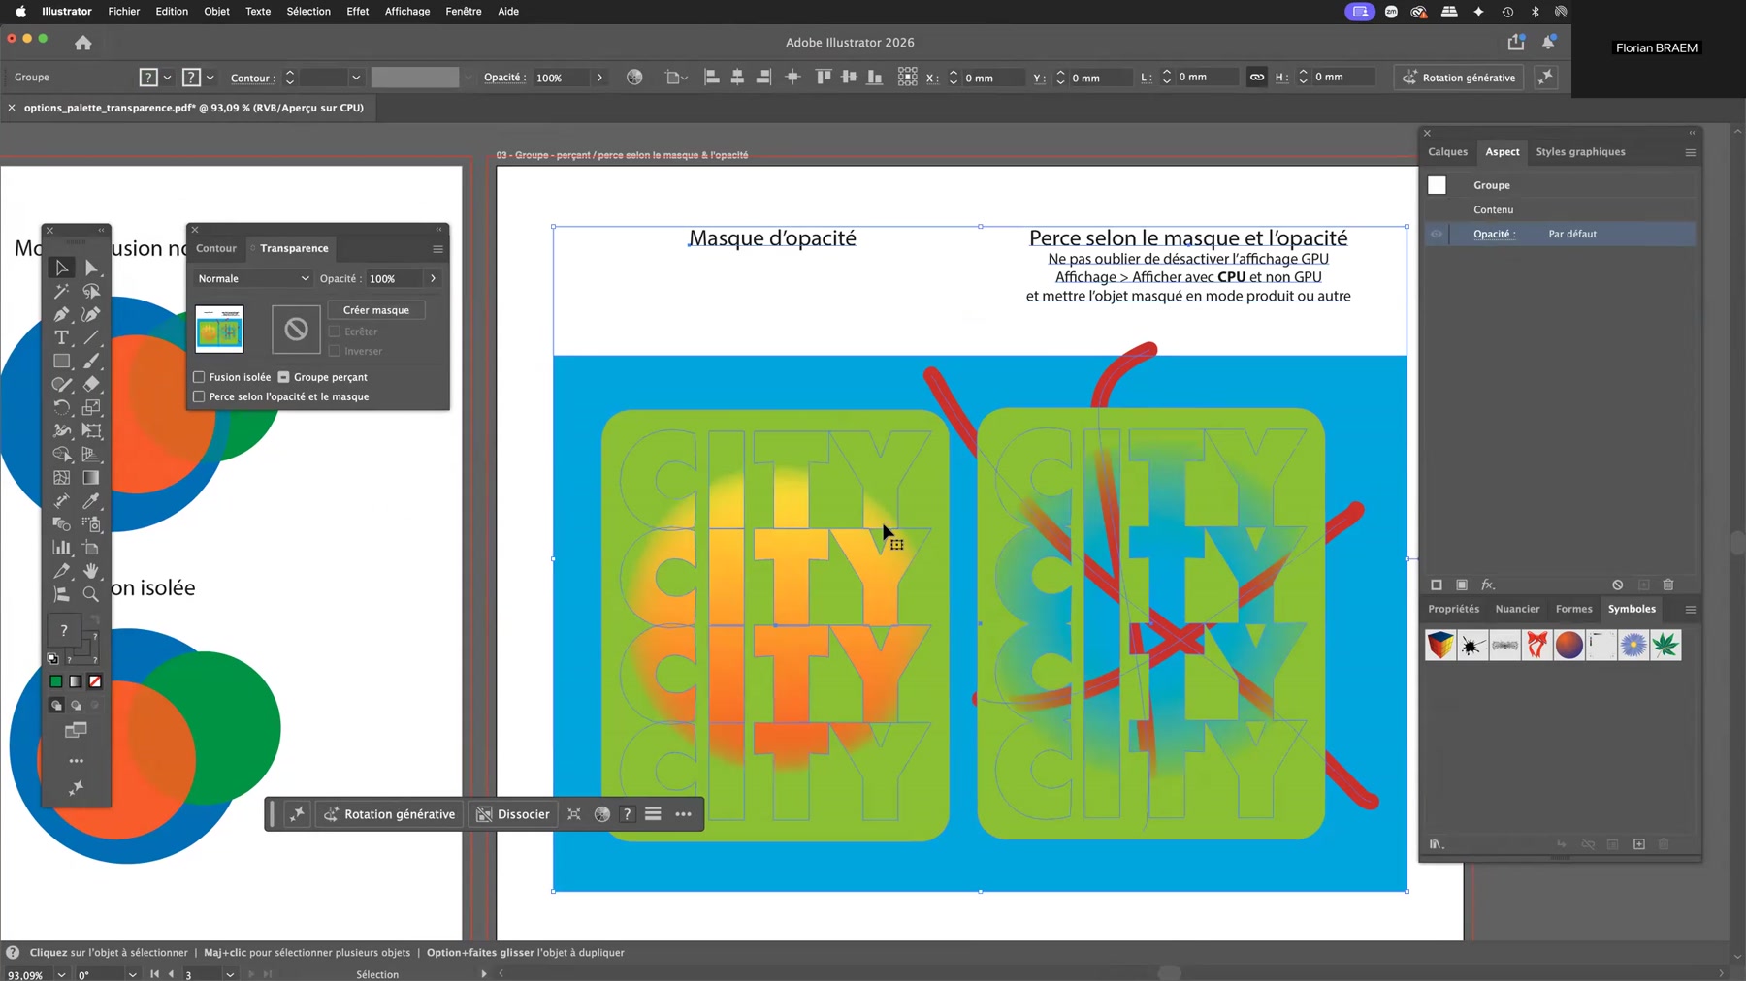Viewport: 1746px width, 981px height.
Task: Select the Perspective Grid tool
Action: pos(91,454)
